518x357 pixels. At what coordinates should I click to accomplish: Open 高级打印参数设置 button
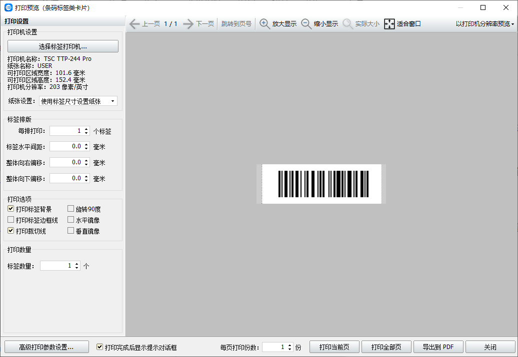(x=46, y=347)
